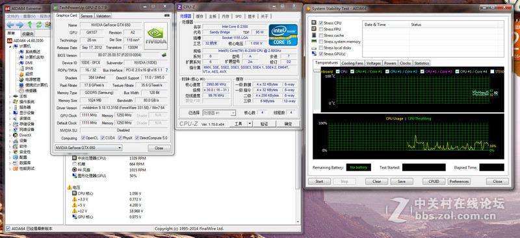This screenshot has width=520, height=238.
Task: Open the 处理器 #1 selection dropdown in CPU-Z
Action: (x=219, y=113)
